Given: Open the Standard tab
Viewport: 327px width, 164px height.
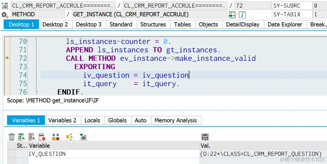Looking at the screenshot, I should pos(121,24).
